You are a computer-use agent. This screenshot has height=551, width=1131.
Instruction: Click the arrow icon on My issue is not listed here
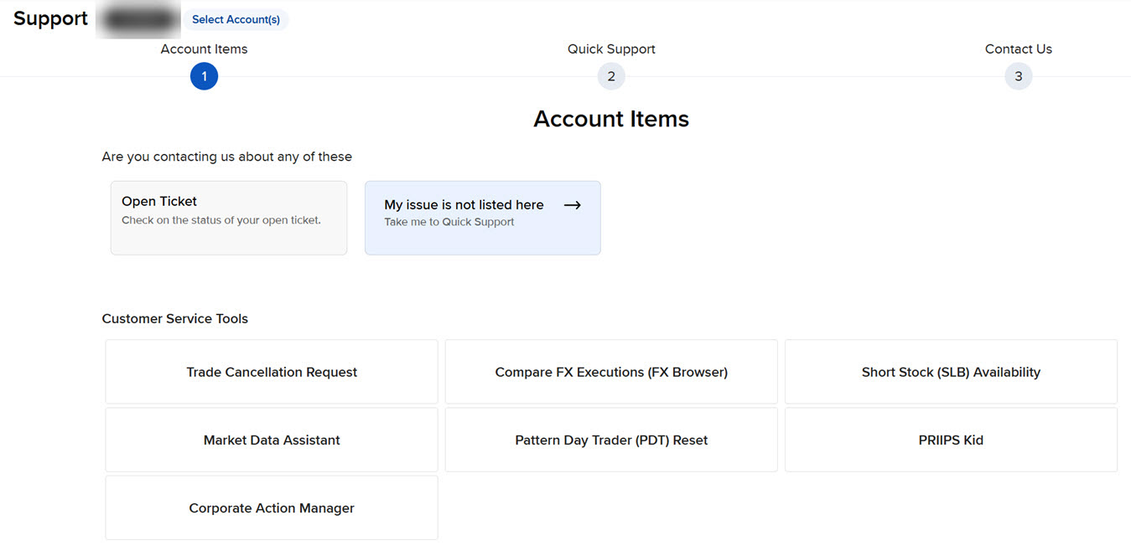(572, 204)
